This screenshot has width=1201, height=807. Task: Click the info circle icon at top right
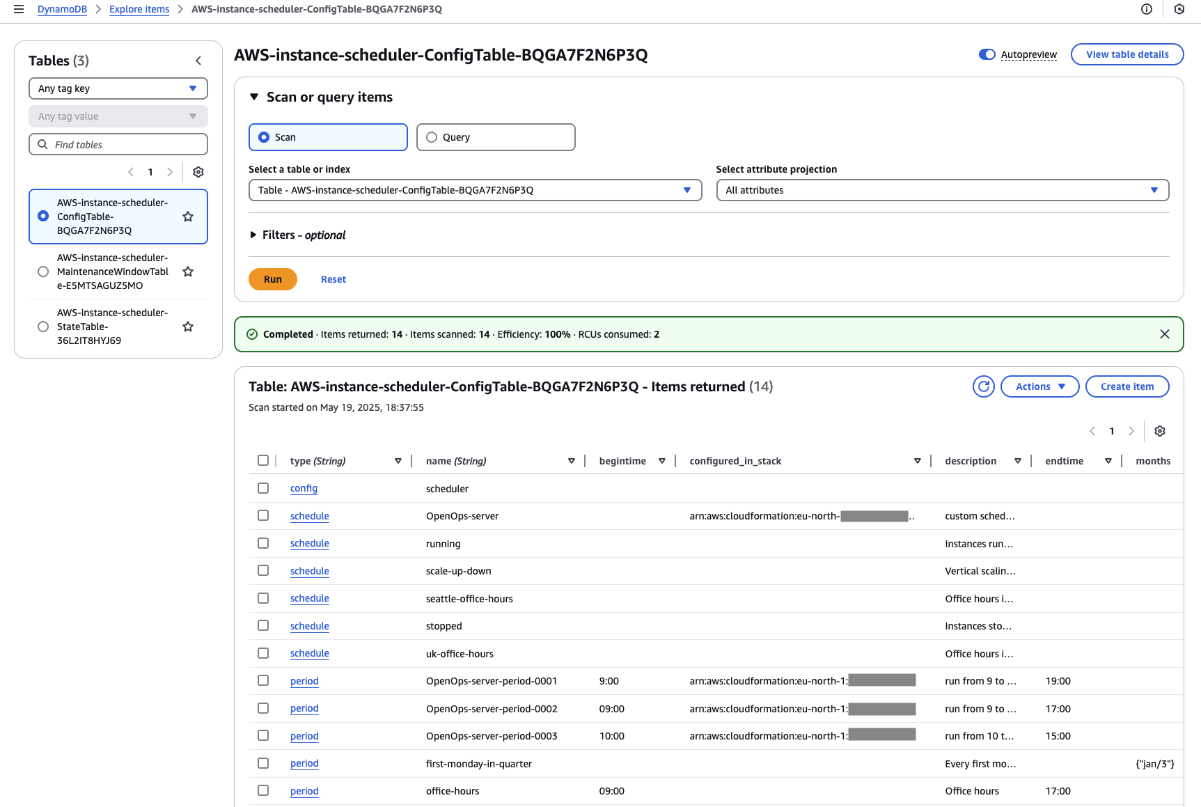click(x=1147, y=9)
